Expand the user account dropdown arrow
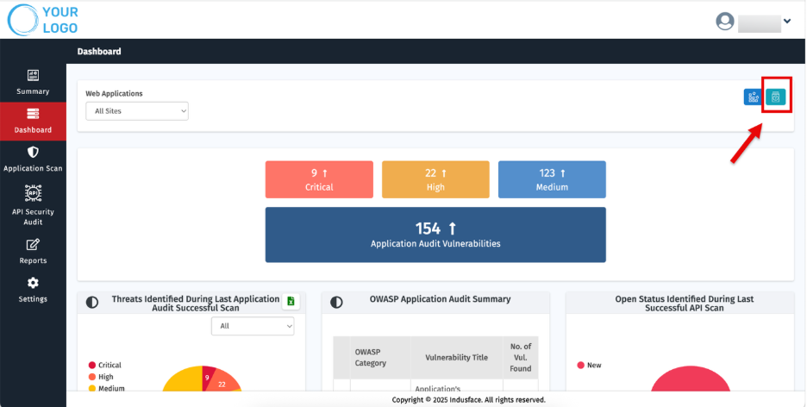 click(x=787, y=21)
